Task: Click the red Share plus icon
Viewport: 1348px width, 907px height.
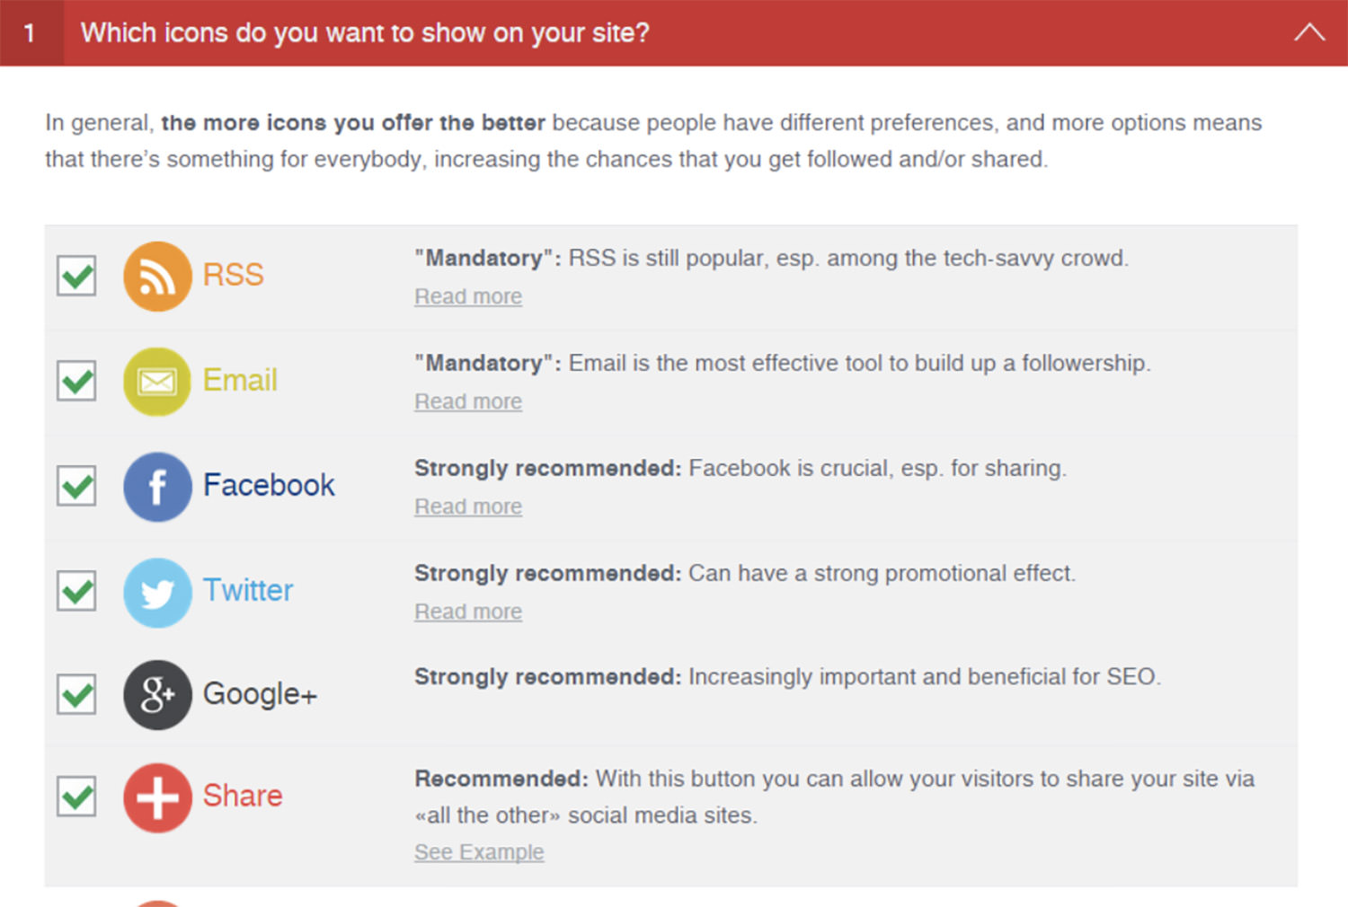Action: (x=157, y=797)
